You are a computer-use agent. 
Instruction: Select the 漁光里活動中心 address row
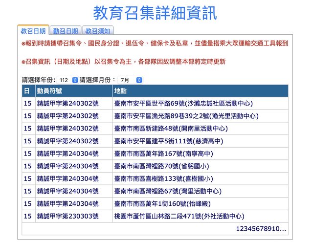pyautogui.click(x=186, y=116)
